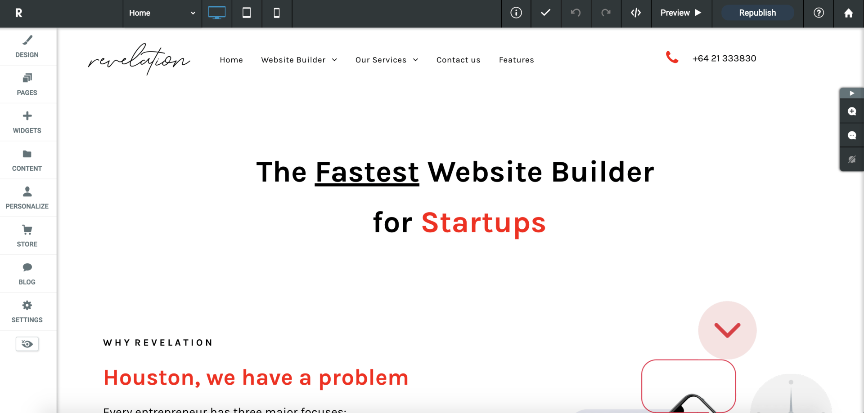Click the checkmark icon in the toolbar
The height and width of the screenshot is (413, 864).
pyautogui.click(x=546, y=13)
